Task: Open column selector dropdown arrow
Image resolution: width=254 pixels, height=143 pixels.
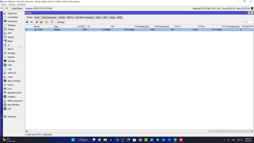Action: click(252, 27)
